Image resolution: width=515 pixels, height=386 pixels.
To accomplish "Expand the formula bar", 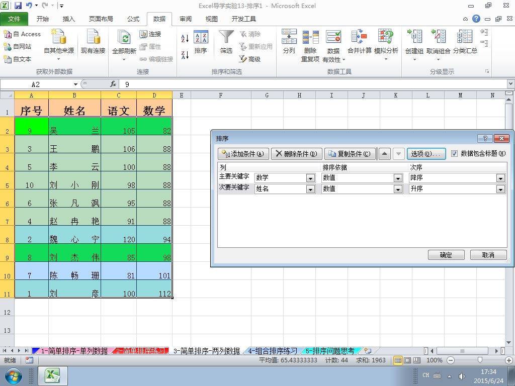I will (511, 84).
